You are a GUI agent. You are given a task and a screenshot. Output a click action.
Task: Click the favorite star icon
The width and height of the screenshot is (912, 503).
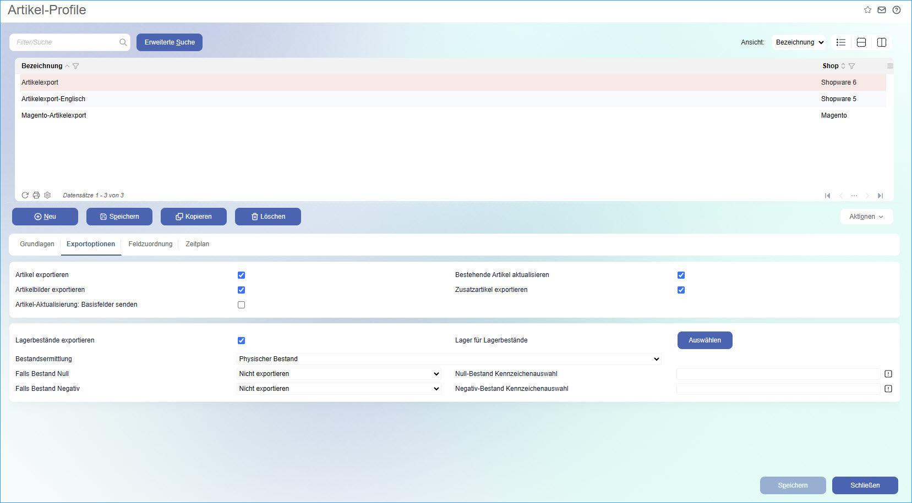pos(867,10)
